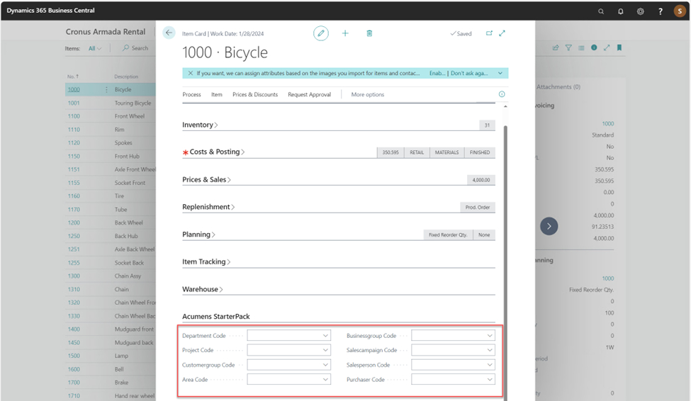
Task: Click the search magnifier in top bar
Action: [x=601, y=11]
